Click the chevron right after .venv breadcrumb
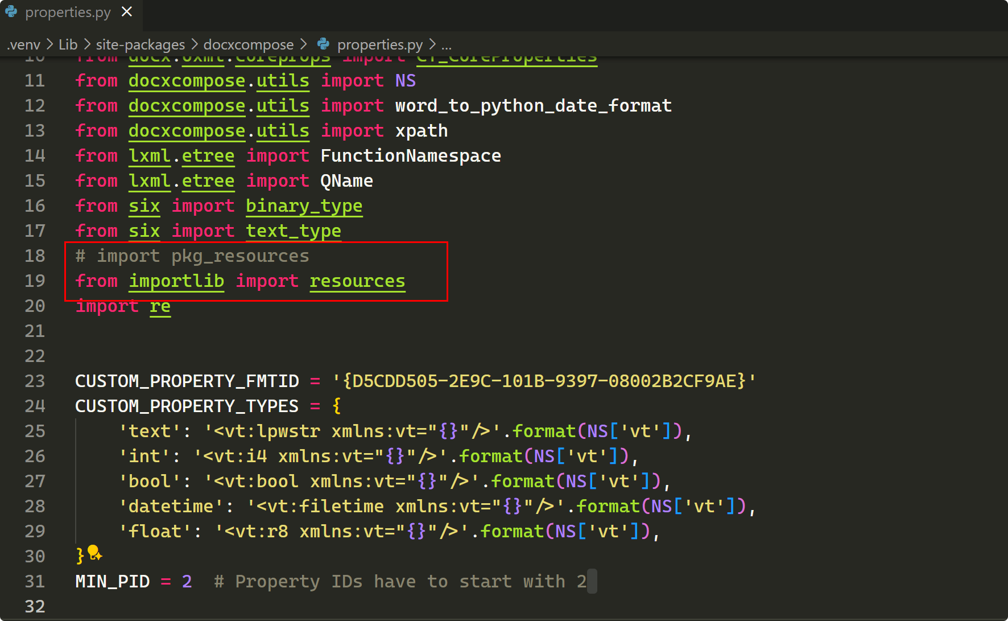Viewport: 1008px width, 621px height. pyautogui.click(x=49, y=44)
